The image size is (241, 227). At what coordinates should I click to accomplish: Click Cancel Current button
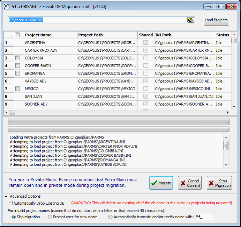[x=190, y=183]
